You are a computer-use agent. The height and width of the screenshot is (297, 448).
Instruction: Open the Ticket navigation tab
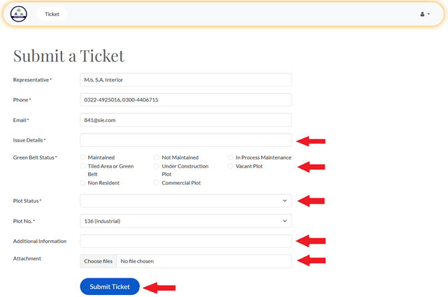pyautogui.click(x=52, y=14)
